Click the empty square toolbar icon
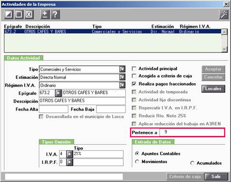 [x=19, y=15]
